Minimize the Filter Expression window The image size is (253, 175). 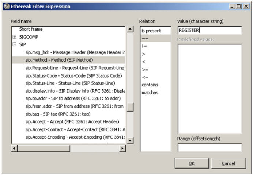(x=232, y=7)
